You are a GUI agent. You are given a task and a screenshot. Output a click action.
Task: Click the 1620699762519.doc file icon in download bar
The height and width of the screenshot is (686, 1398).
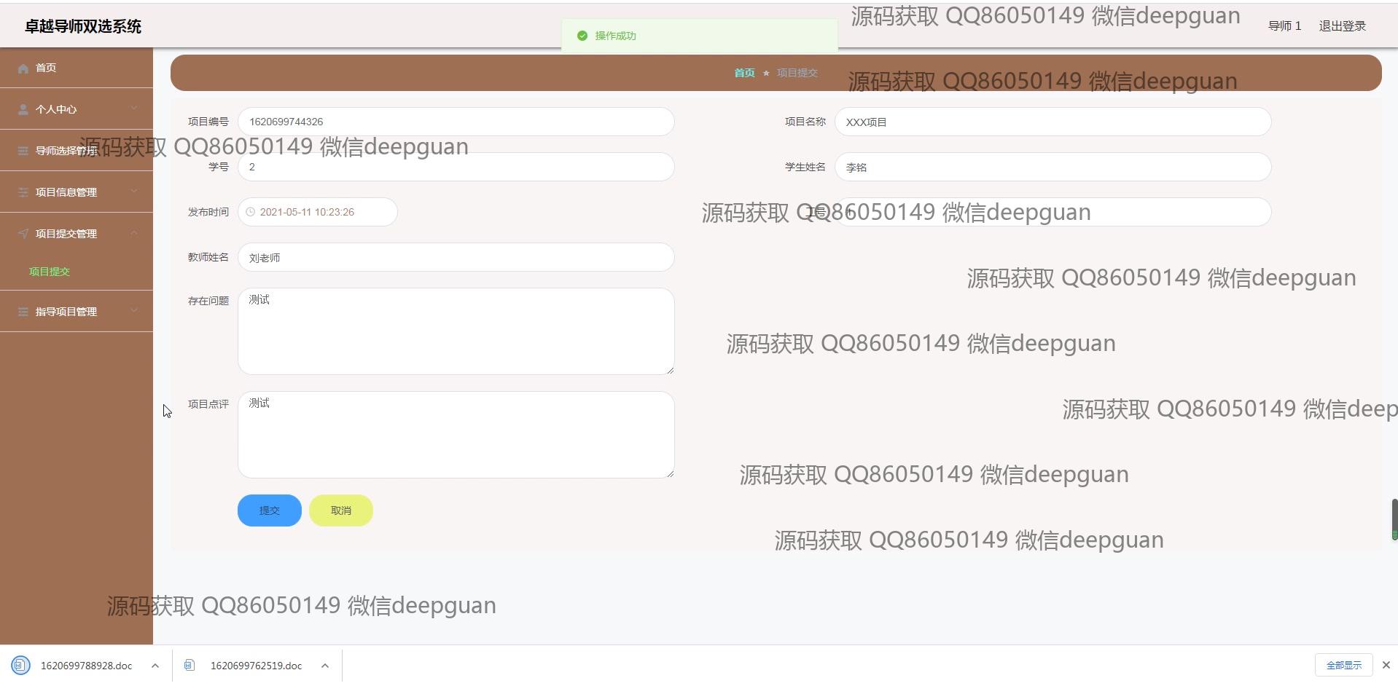[x=190, y=666]
